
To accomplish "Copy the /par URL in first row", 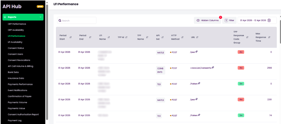I will [197, 52].
